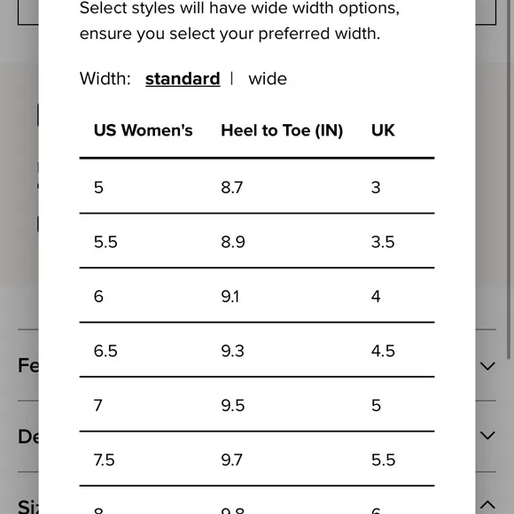Click the Heel to Toe (IN) header

(282, 130)
